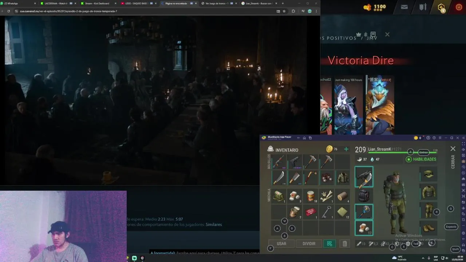The height and width of the screenshot is (262, 466).
Task: Close the inventory with the CERRAR X
Action: click(453, 149)
